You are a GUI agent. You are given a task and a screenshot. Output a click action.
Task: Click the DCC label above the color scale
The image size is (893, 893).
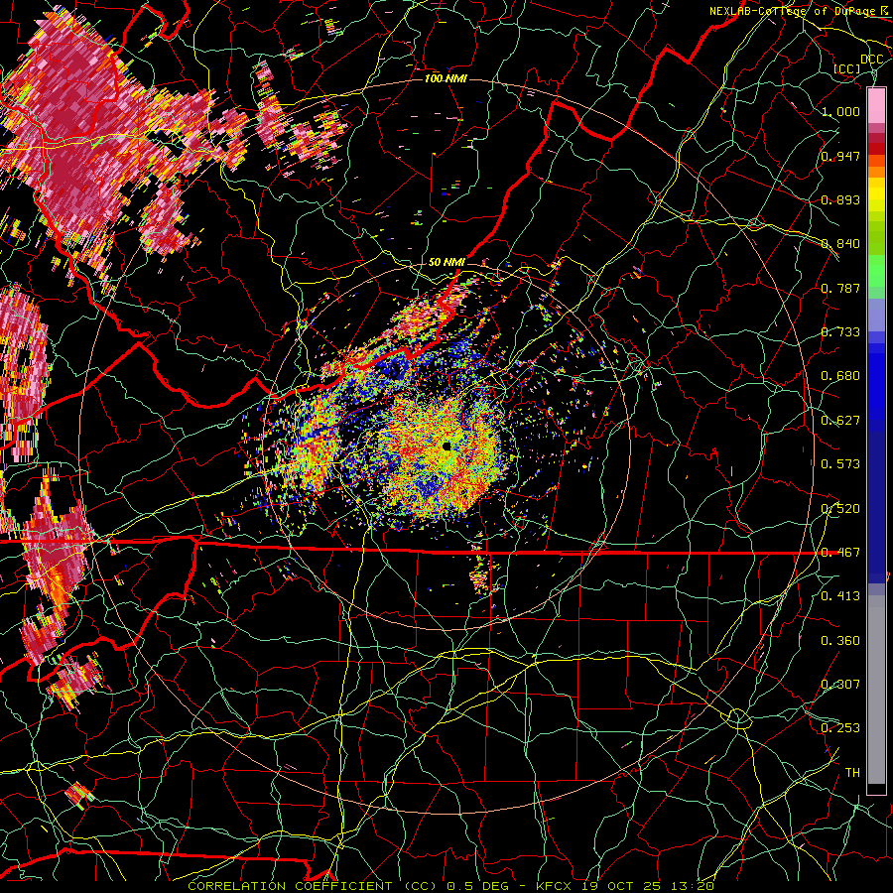click(871, 59)
